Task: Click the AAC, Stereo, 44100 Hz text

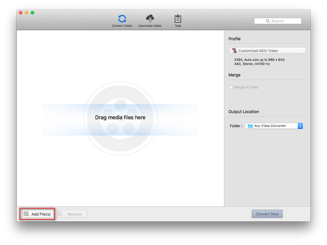Action: tap(252, 64)
